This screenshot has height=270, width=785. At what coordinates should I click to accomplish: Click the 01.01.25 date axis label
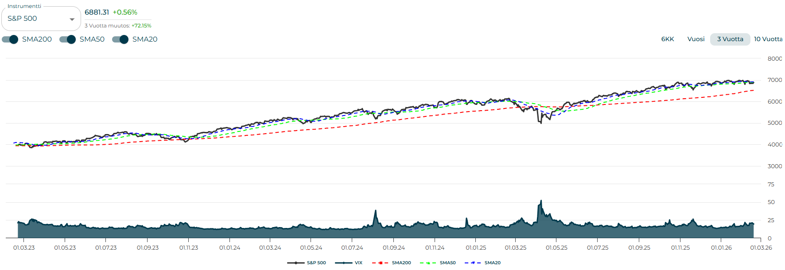pyautogui.click(x=476, y=248)
